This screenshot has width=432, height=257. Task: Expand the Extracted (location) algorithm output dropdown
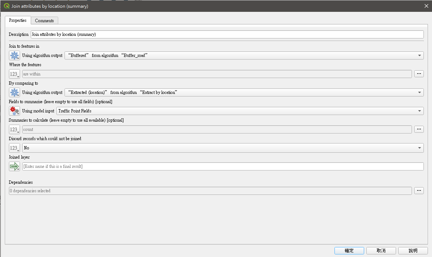point(244,92)
